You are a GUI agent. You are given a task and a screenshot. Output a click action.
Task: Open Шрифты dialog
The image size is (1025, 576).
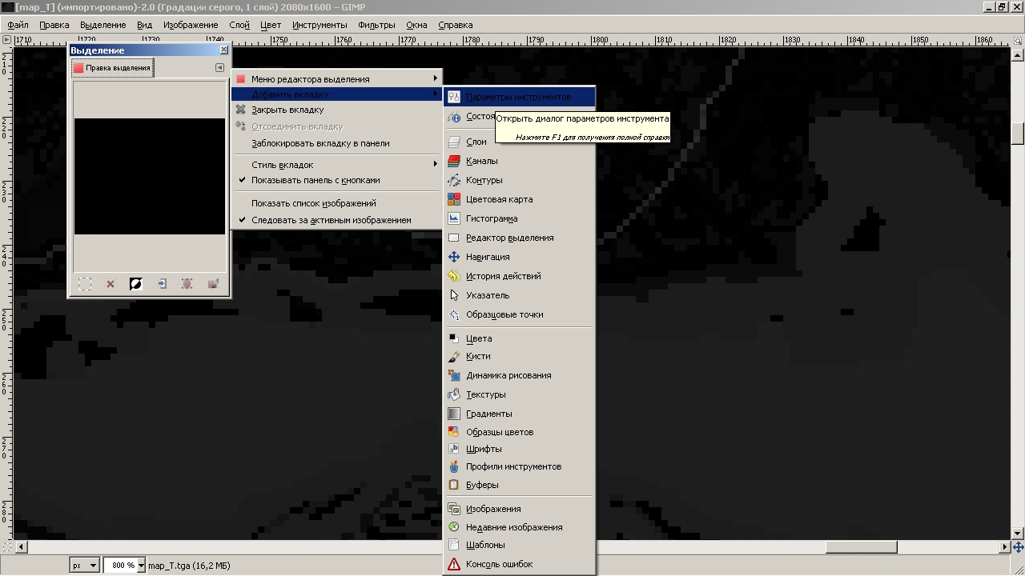[520, 449]
